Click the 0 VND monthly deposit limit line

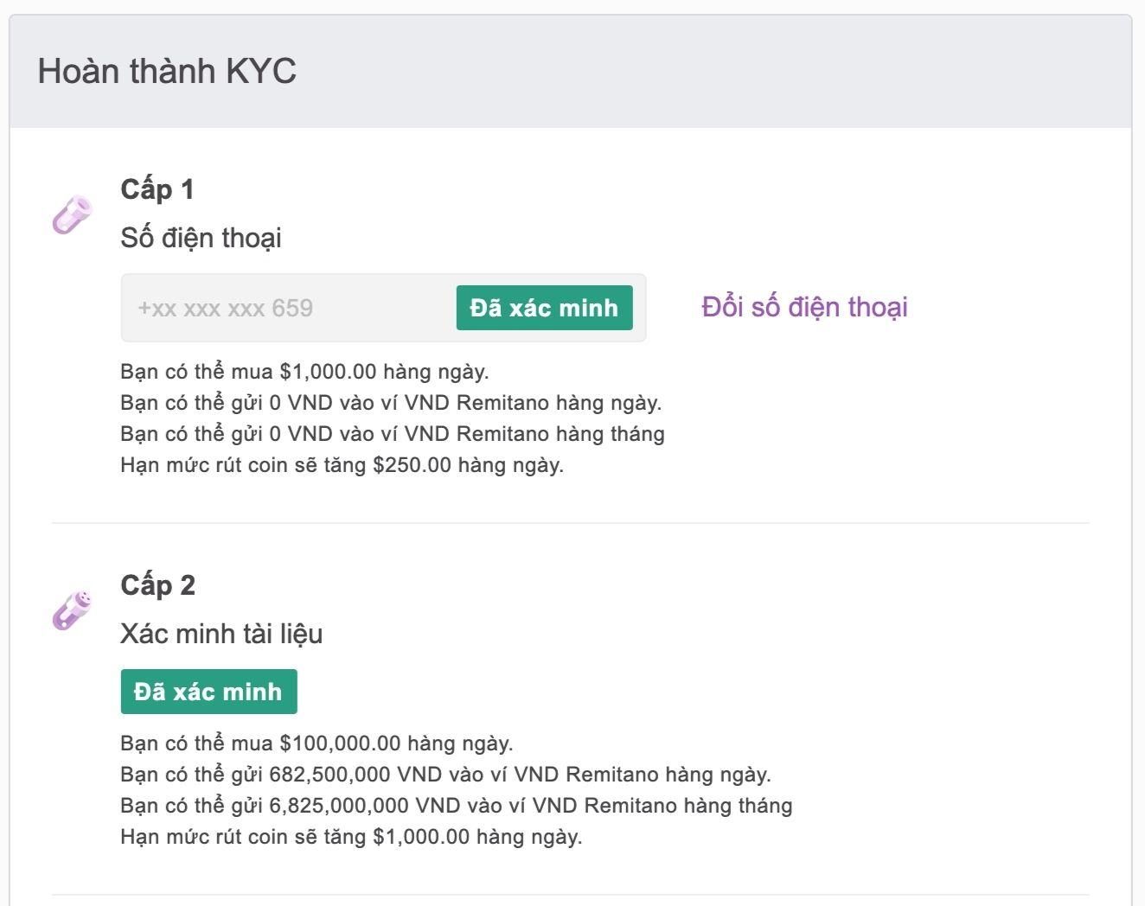tap(393, 434)
